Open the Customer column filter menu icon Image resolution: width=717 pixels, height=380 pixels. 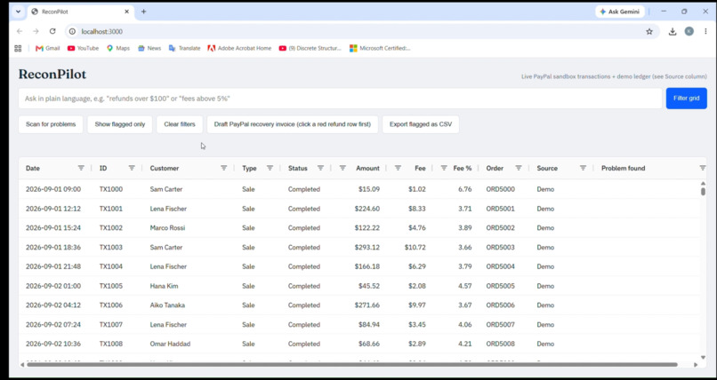tap(224, 168)
